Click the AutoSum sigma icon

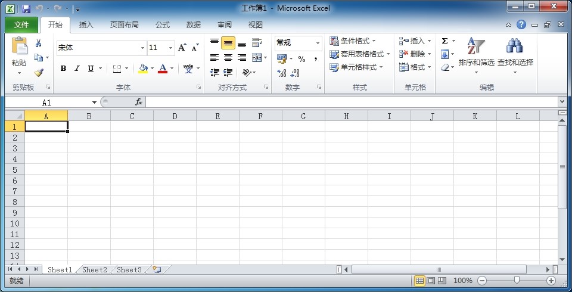pos(444,41)
